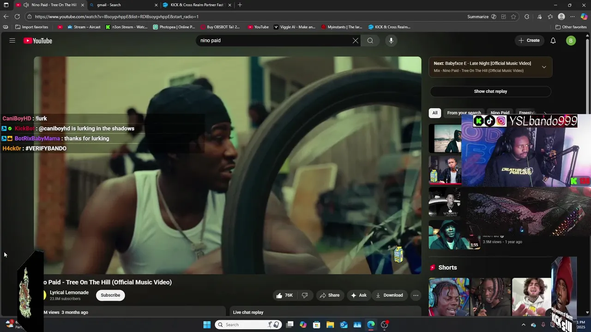Viewport: 591px width, 332px height.
Task: Switch to KICK & Cross Realm Partner tab
Action: (x=197, y=5)
